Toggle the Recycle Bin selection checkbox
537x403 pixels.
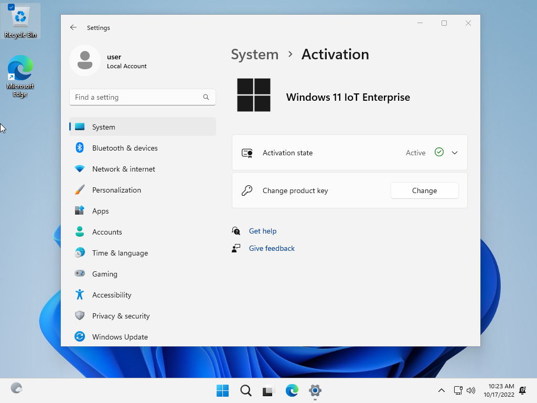coord(11,7)
